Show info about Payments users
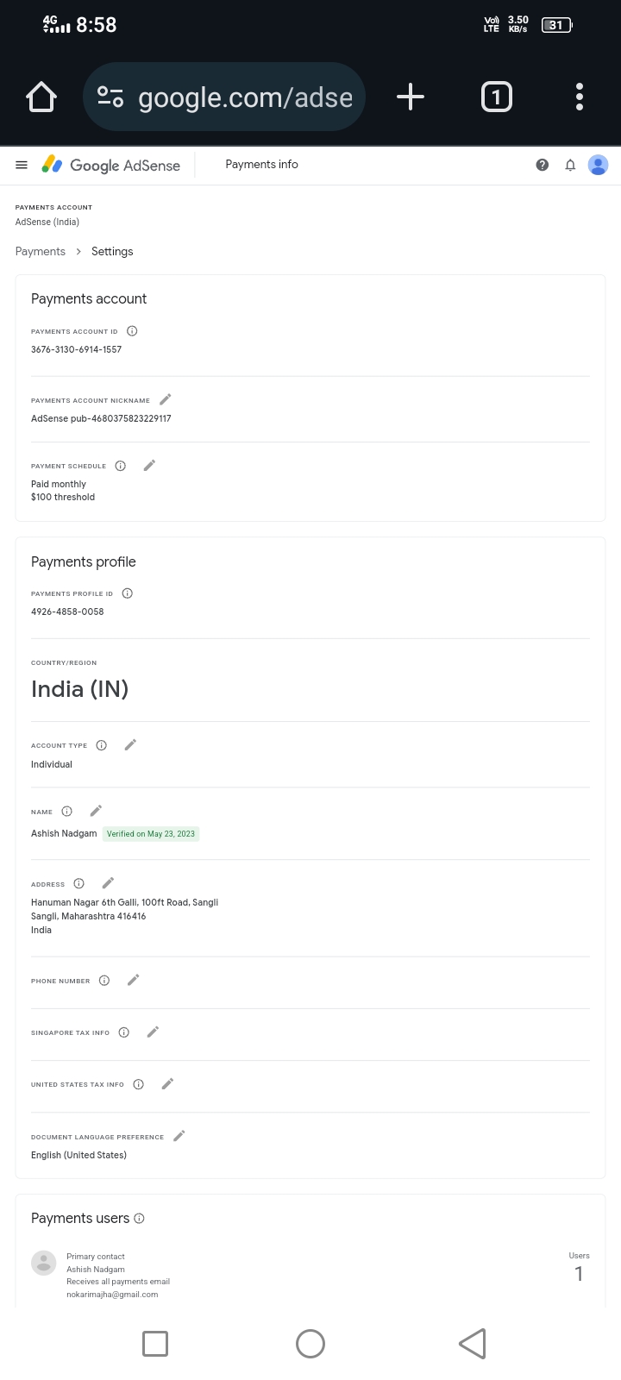 140,1219
